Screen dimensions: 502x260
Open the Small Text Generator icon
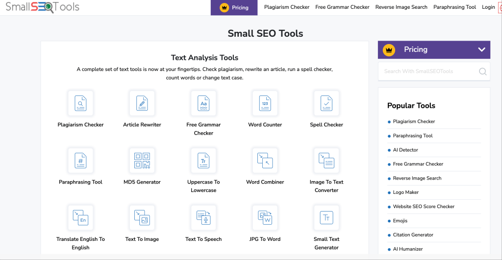(326, 218)
